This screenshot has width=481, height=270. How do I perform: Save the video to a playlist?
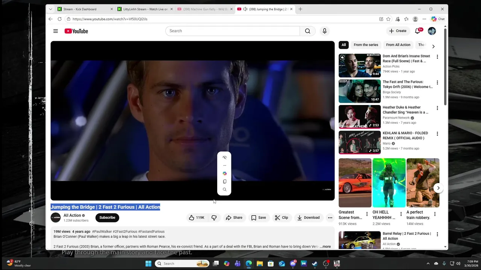(258, 217)
